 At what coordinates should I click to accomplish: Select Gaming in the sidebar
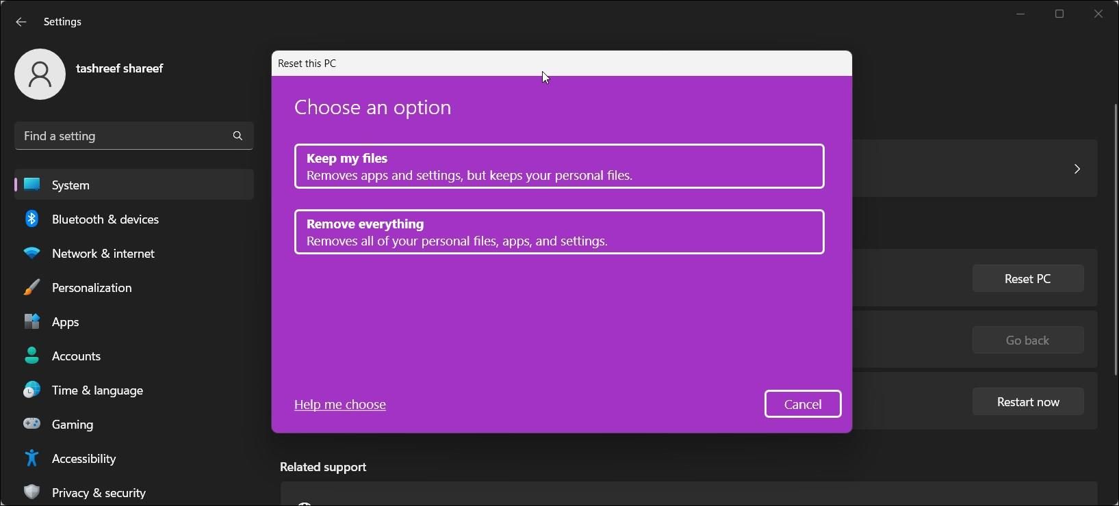coord(134,424)
